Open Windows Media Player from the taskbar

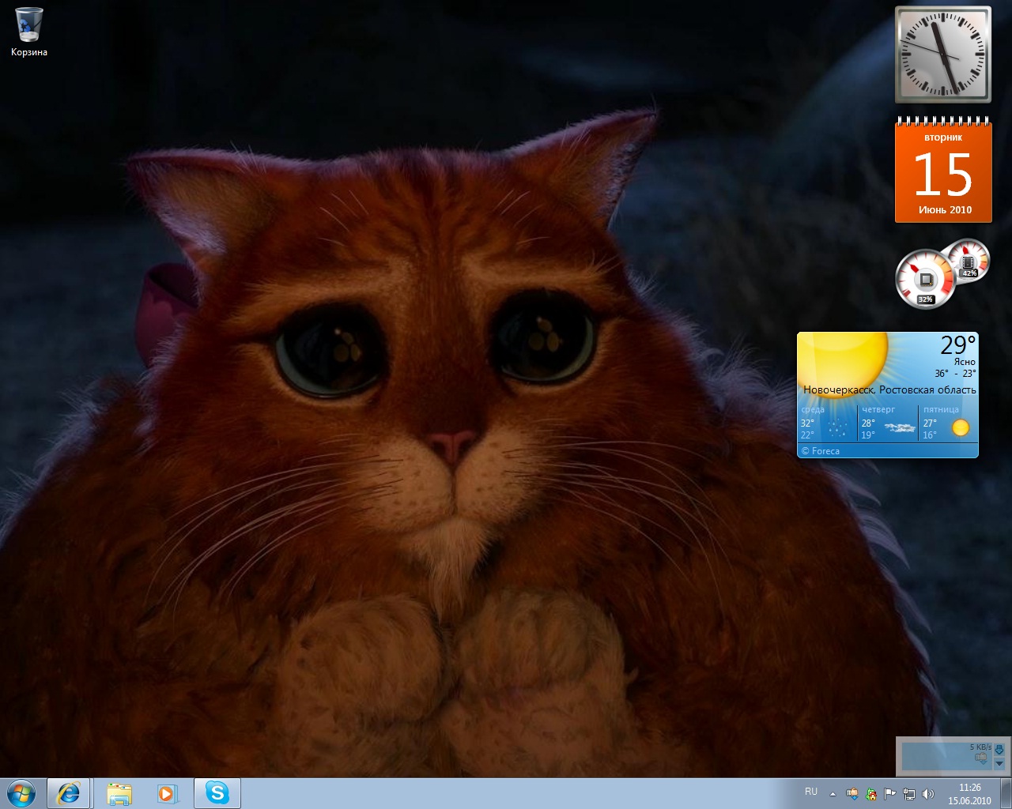tap(168, 793)
